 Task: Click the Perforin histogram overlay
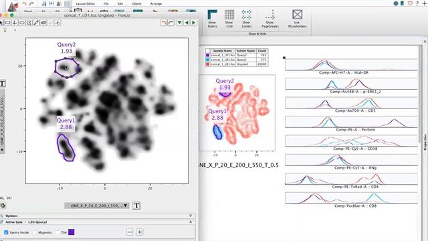[351, 122]
